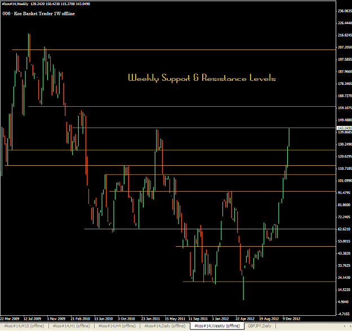This screenshot has width=352, height=331.
Task: Click the '15 May 2011' time axis label
Action: (175, 319)
